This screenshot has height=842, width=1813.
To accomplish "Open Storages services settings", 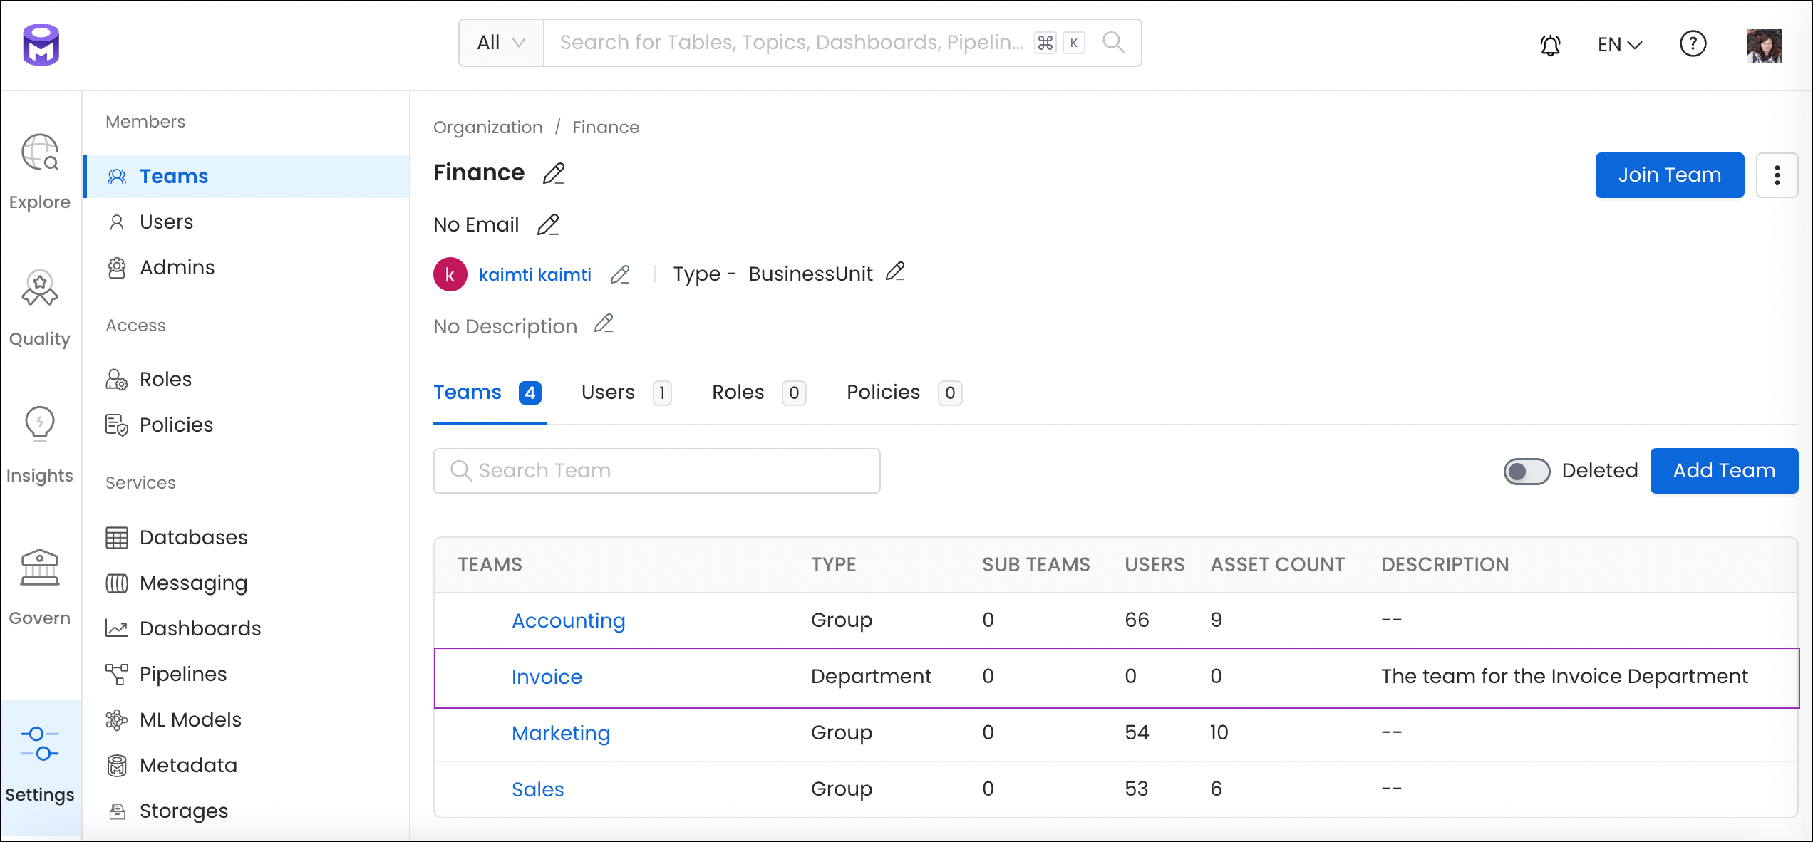I will [x=247, y=811].
